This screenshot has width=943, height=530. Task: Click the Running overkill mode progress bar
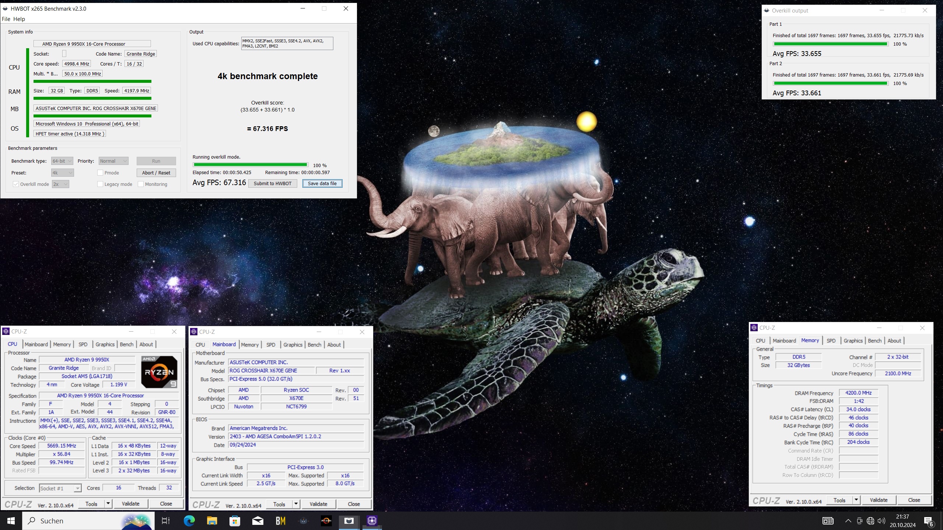pyautogui.click(x=250, y=165)
